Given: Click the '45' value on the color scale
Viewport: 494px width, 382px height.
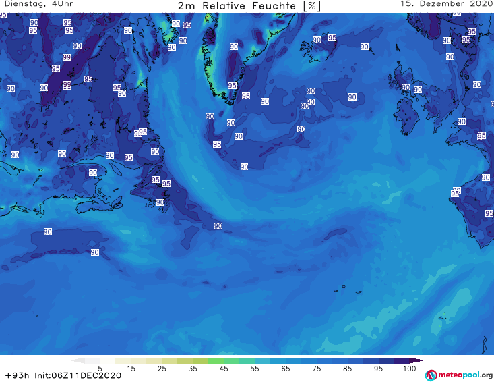Looking at the screenshot, I should point(224,369).
